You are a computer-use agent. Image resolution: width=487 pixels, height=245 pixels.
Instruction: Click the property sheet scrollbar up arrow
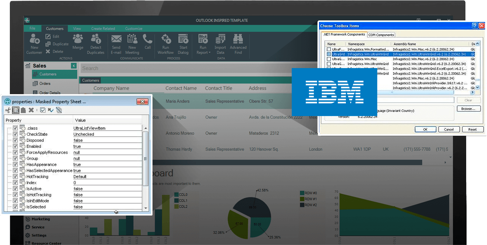point(146,129)
